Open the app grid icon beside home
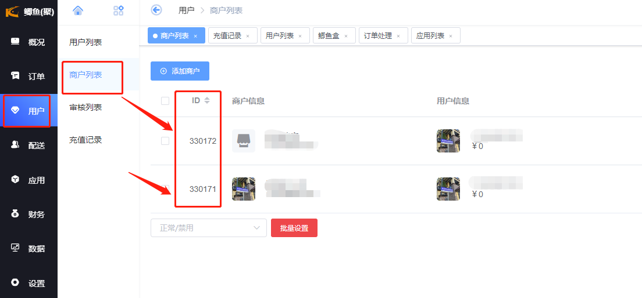The height and width of the screenshot is (298, 642). (119, 10)
